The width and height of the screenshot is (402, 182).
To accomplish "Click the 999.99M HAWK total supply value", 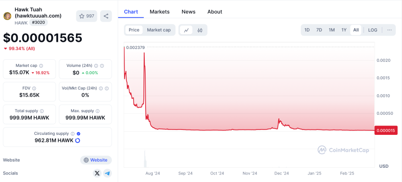I will tap(29, 118).
